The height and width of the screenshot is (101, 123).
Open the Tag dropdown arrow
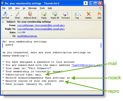81,15
